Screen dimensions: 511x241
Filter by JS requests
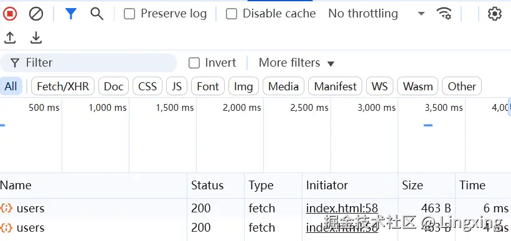[x=177, y=87]
